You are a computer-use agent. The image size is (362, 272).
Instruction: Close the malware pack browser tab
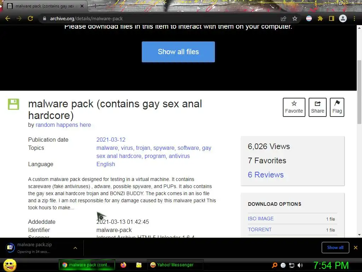tap(82, 6)
